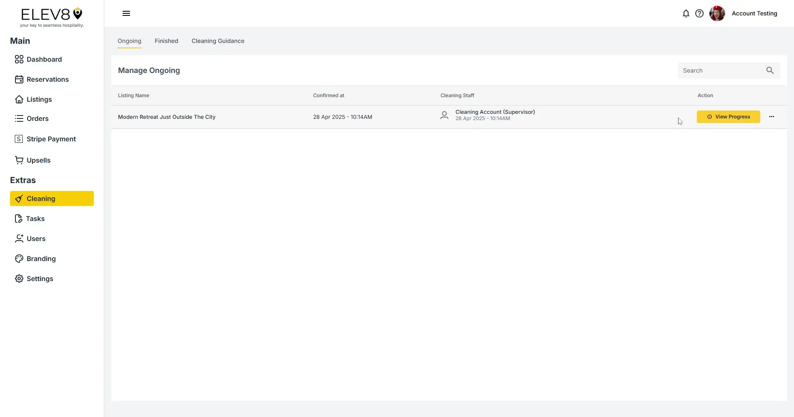Image resolution: width=794 pixels, height=417 pixels.
Task: Click the Listings location pin icon
Action: pos(19,99)
